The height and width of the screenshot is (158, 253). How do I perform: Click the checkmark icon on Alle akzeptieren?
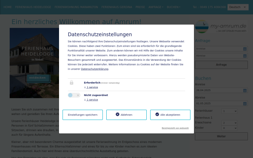[157, 114]
